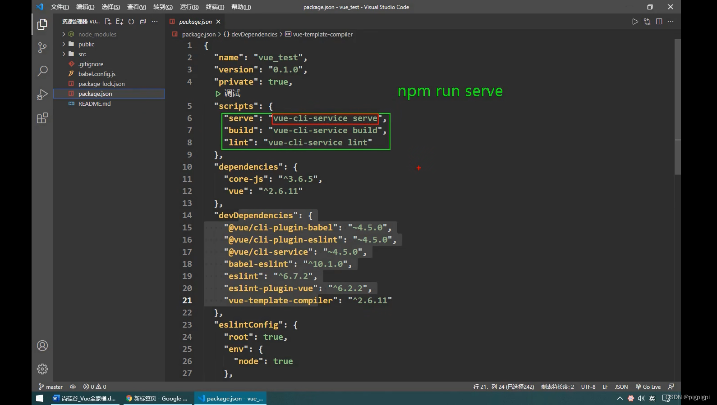Change tab size indicator in status bar
The image size is (717, 405).
pyautogui.click(x=557, y=387)
